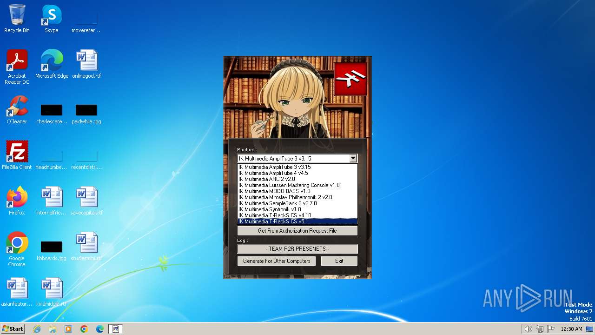Open FileZilla Client shortcut
The height and width of the screenshot is (335, 595).
click(17, 155)
